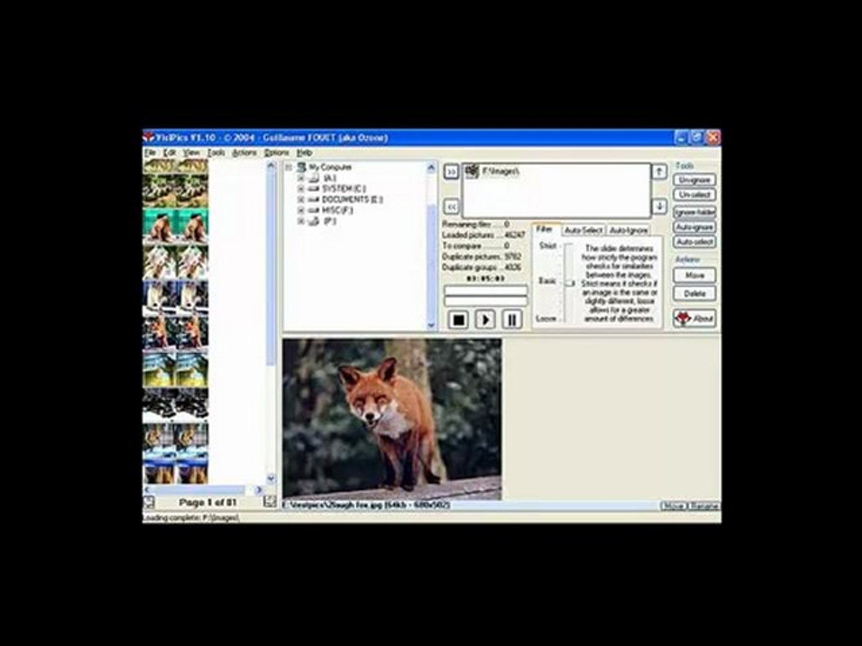Screen dimensions: 862x646
Task: Expand the DOCUMENTS (E:) drive node
Action: pos(301,200)
